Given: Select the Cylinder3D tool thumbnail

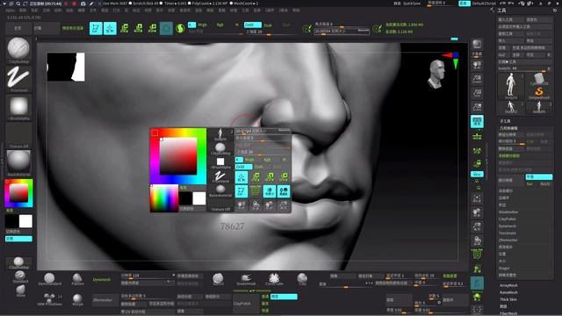Looking at the screenshot, I should (x=538, y=79).
